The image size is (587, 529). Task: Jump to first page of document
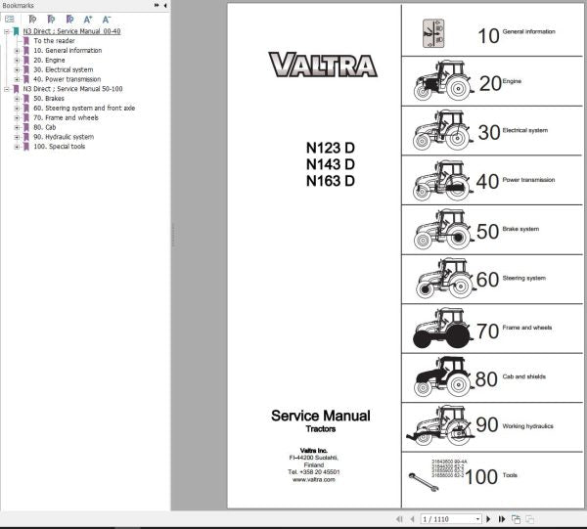point(398,518)
